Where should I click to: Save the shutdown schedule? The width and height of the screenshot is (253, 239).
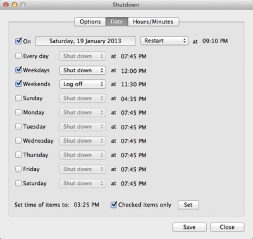tap(189, 227)
